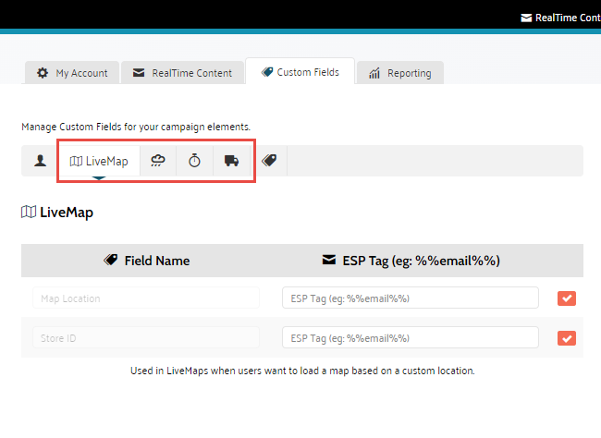The image size is (601, 438).
Task: Focus the ESP Tag input for Map Location
Action: [410, 298]
